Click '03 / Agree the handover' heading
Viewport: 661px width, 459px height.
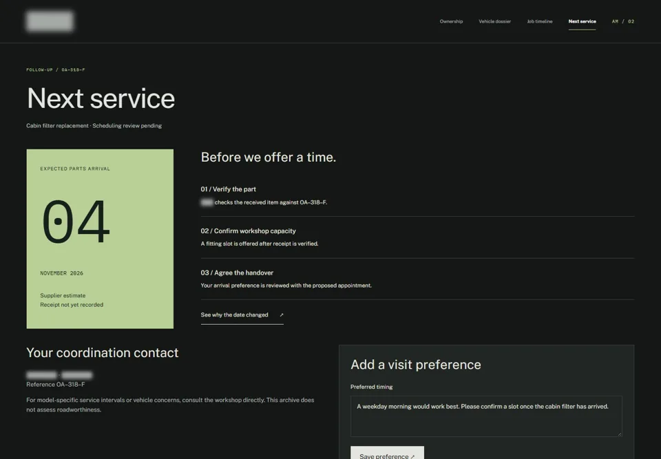[237, 273]
